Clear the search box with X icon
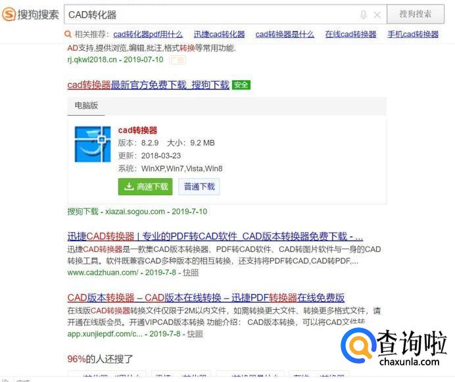This screenshot has width=455, height=382. pyautogui.click(x=377, y=14)
